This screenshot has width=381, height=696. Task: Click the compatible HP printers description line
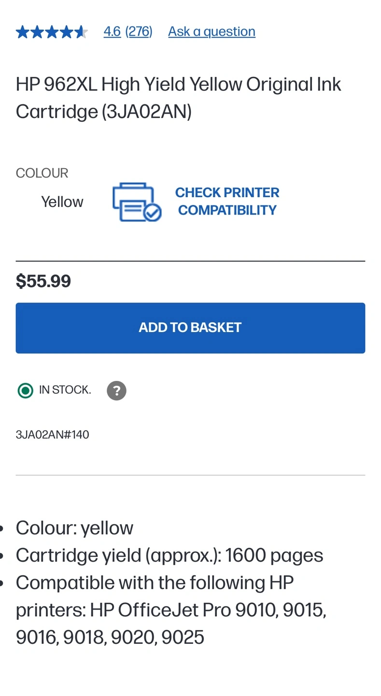click(x=171, y=610)
